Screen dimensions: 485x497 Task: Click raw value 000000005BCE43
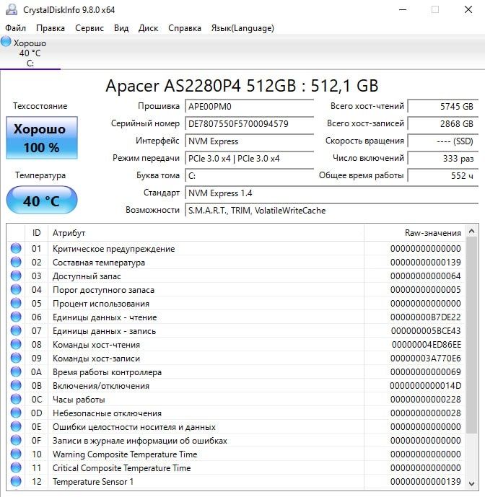tap(426, 331)
